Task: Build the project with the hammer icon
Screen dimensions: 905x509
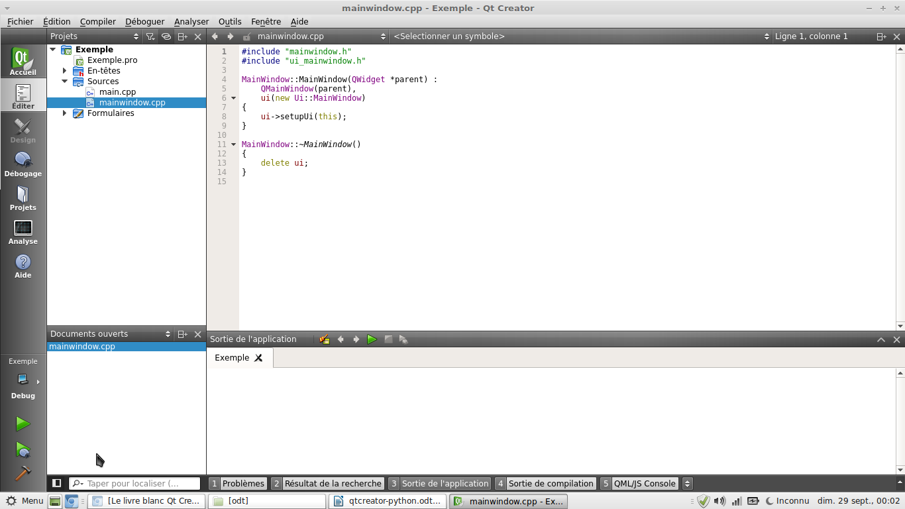Action: tap(23, 473)
